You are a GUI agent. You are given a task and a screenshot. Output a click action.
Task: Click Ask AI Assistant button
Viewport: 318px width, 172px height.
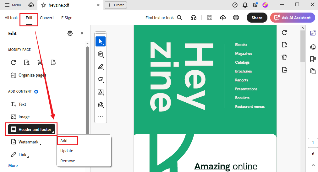[x=293, y=18]
